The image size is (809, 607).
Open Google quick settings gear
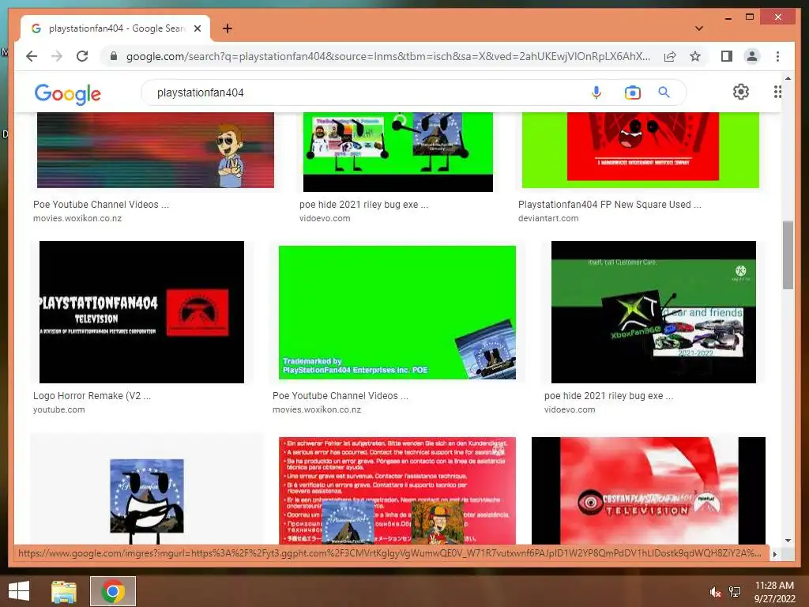[x=741, y=92]
